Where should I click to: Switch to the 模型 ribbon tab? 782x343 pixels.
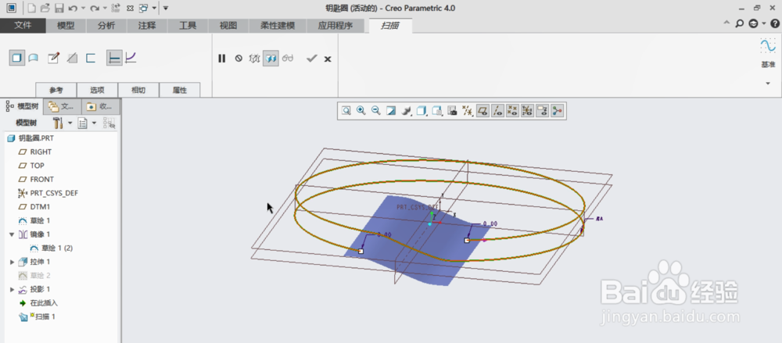[66, 26]
